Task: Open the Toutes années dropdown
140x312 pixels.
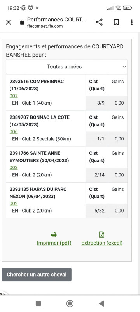Action: point(66,67)
